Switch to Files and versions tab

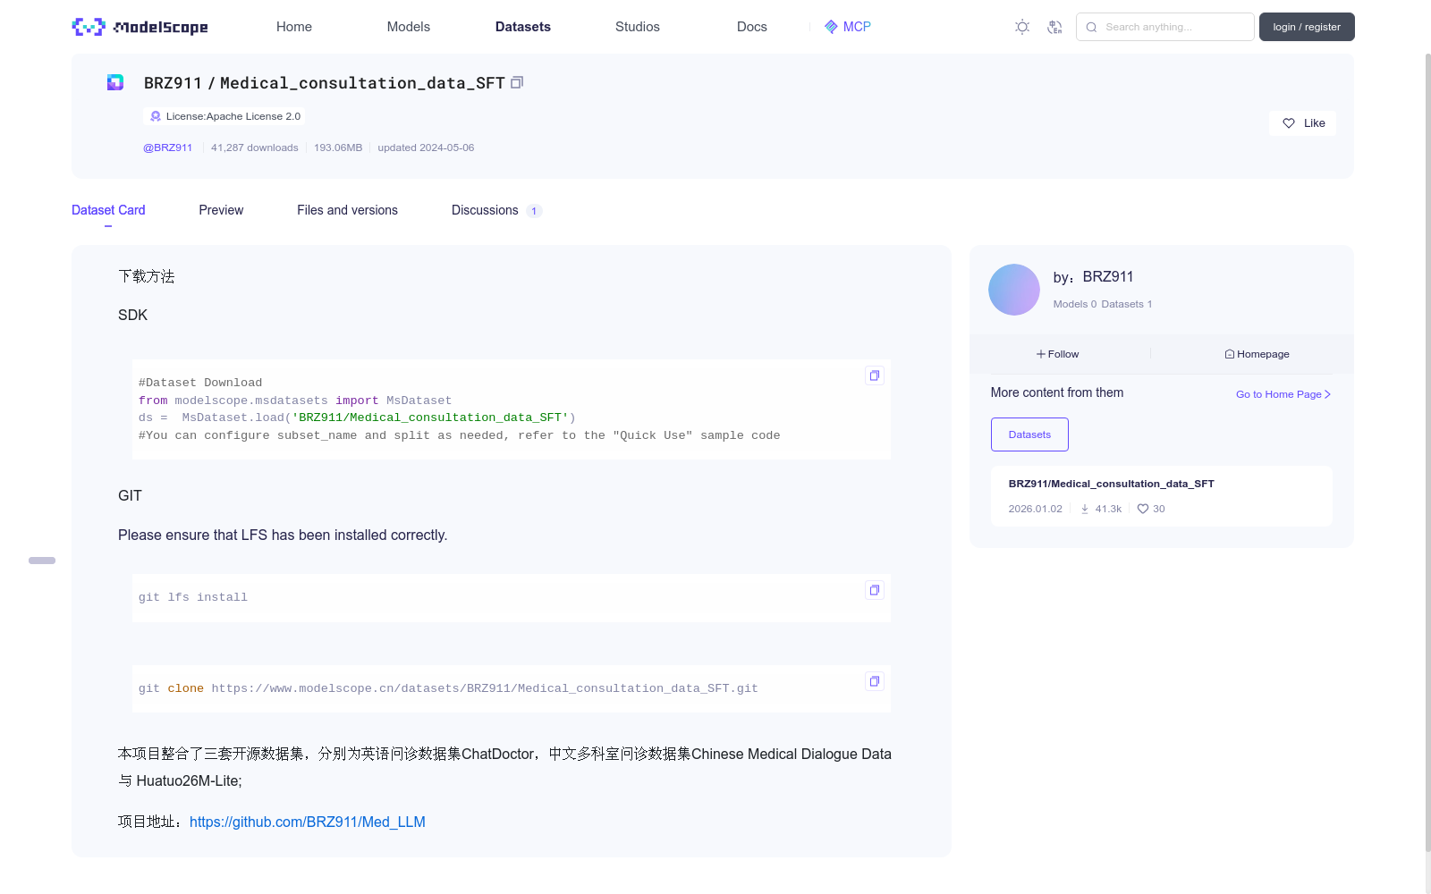tap(347, 210)
